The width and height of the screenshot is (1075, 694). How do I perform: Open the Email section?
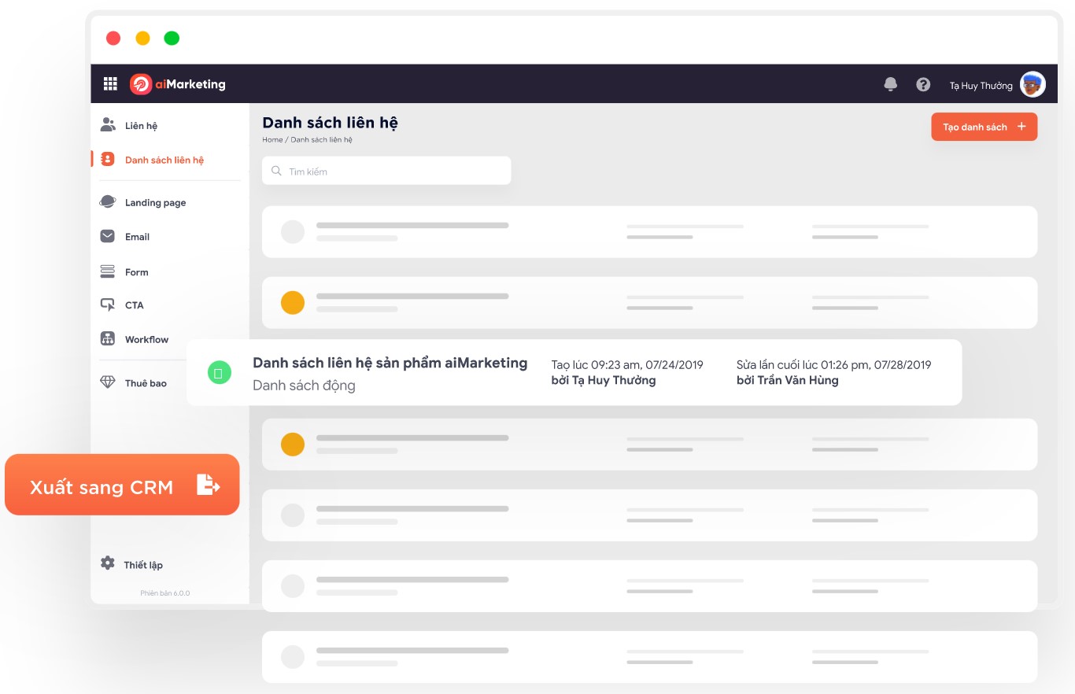(x=137, y=237)
